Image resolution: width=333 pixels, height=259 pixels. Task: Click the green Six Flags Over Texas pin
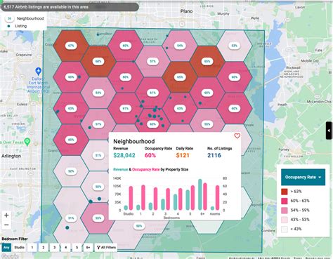(27, 142)
